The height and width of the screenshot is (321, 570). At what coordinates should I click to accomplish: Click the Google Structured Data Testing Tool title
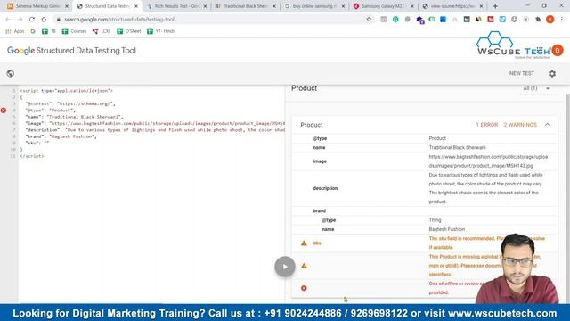[x=71, y=51]
